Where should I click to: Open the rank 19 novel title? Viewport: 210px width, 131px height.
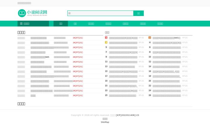(123, 81)
